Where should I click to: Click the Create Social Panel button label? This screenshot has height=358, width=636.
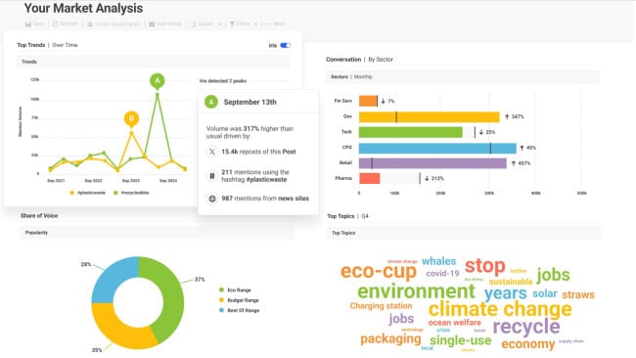[116, 23]
